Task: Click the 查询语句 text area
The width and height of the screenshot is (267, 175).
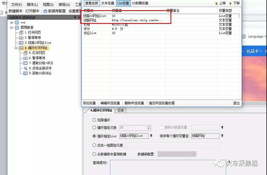Action: click(168, 167)
